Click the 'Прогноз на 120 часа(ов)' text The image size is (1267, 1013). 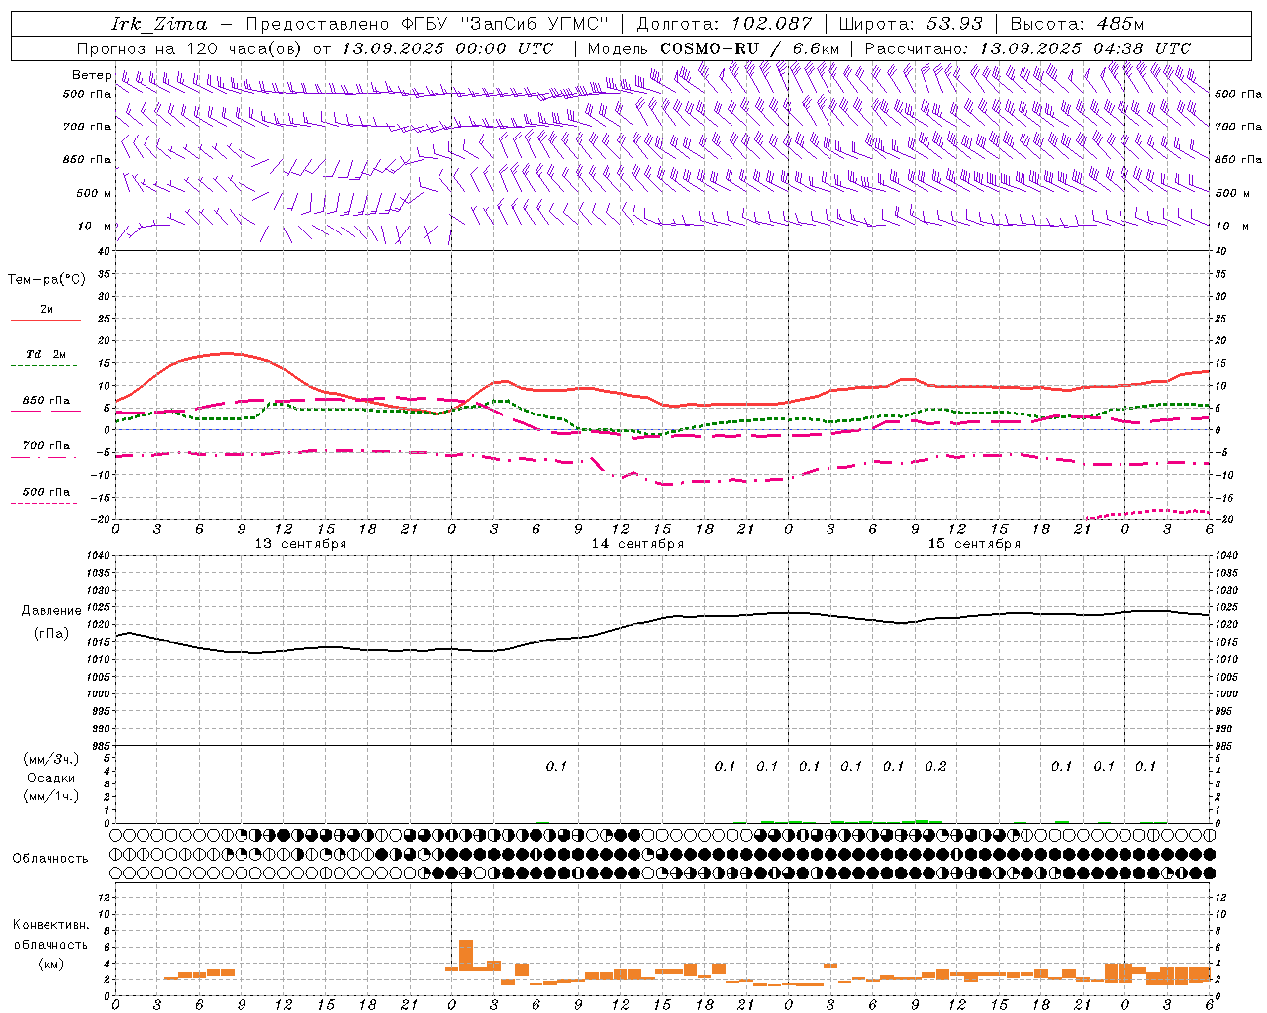pyautogui.click(x=190, y=48)
